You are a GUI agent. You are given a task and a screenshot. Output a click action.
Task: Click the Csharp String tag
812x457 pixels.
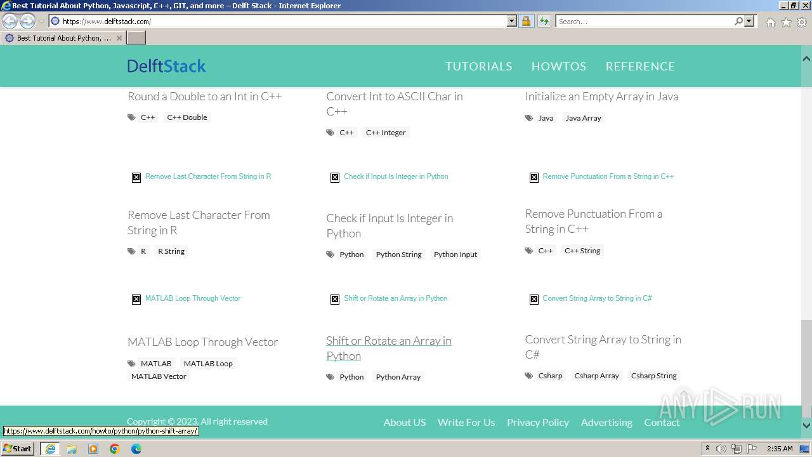pos(653,376)
